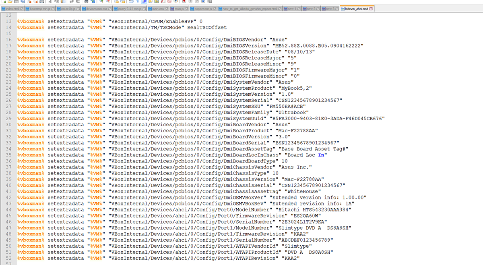Click the DmiChassisType path on line 38
This screenshot has width=483, height=265.
(189, 173)
